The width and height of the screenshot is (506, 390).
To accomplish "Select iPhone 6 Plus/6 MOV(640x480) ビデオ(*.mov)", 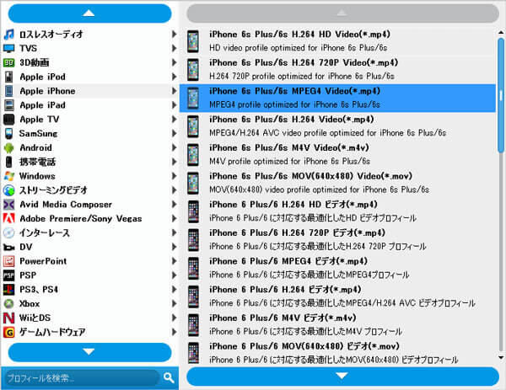I will tap(337, 353).
